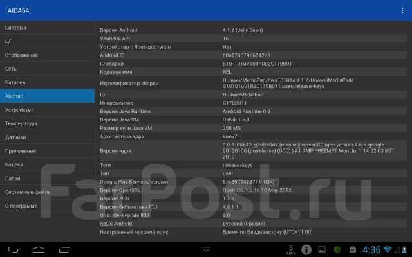Screen dimensions: 412x257
Task: Select the Уровень API label
Action: (115, 39)
